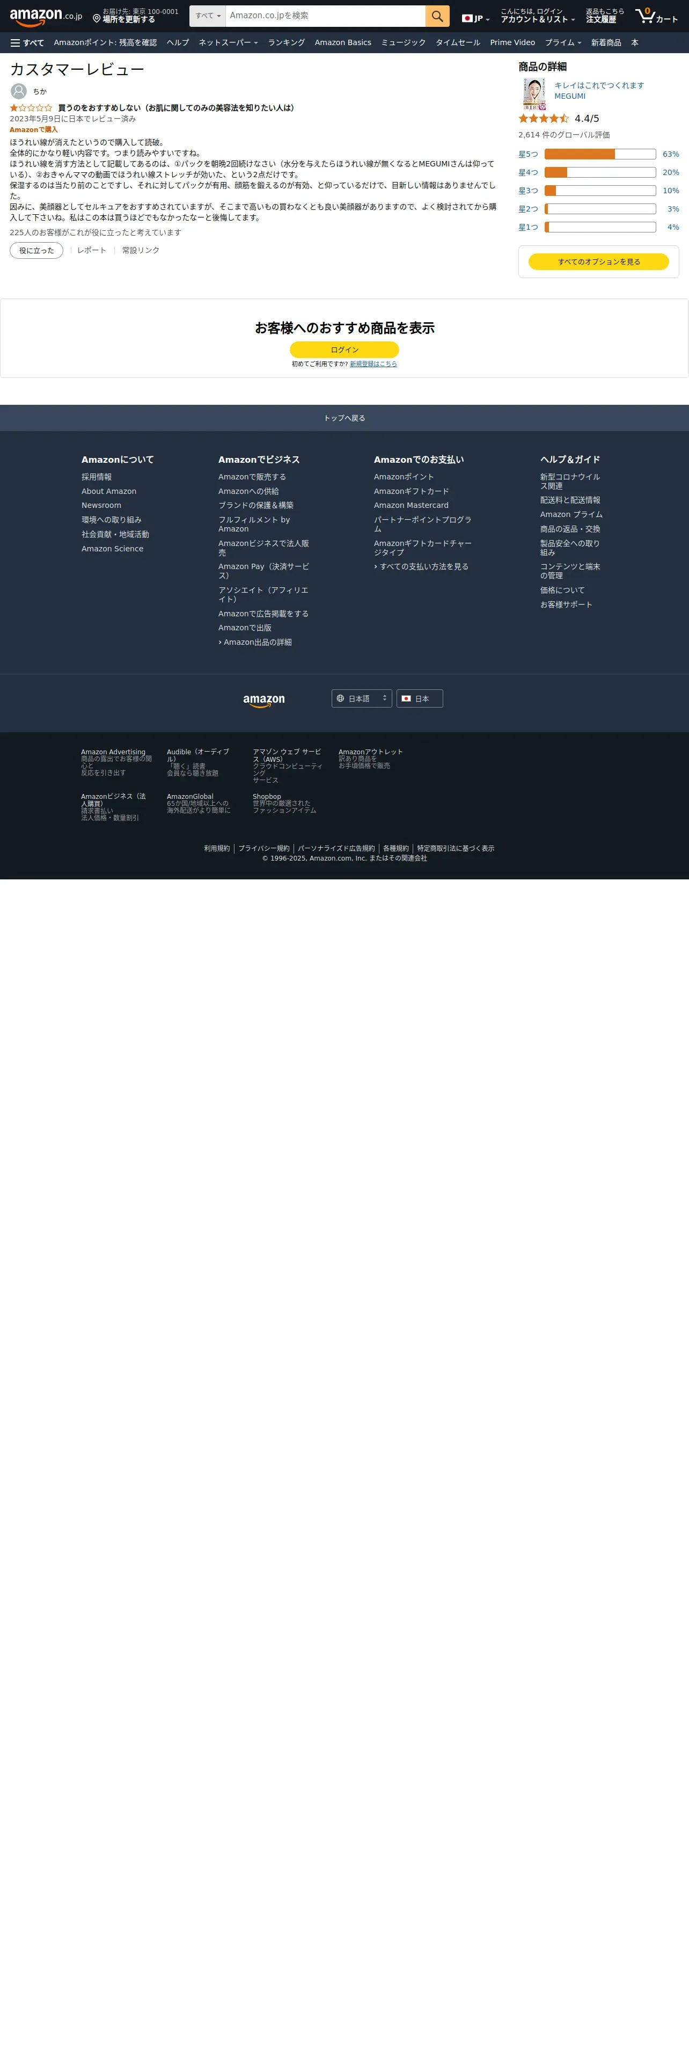This screenshot has width=689, height=2068.
Task: Expand the ネットスーパー nav dropdown
Action: click(x=229, y=42)
